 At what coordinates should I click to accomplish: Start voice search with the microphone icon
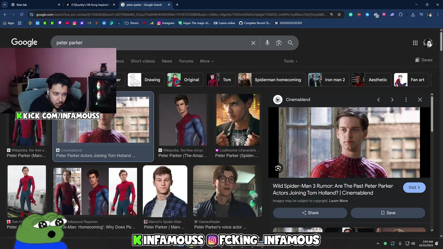tap(267, 43)
